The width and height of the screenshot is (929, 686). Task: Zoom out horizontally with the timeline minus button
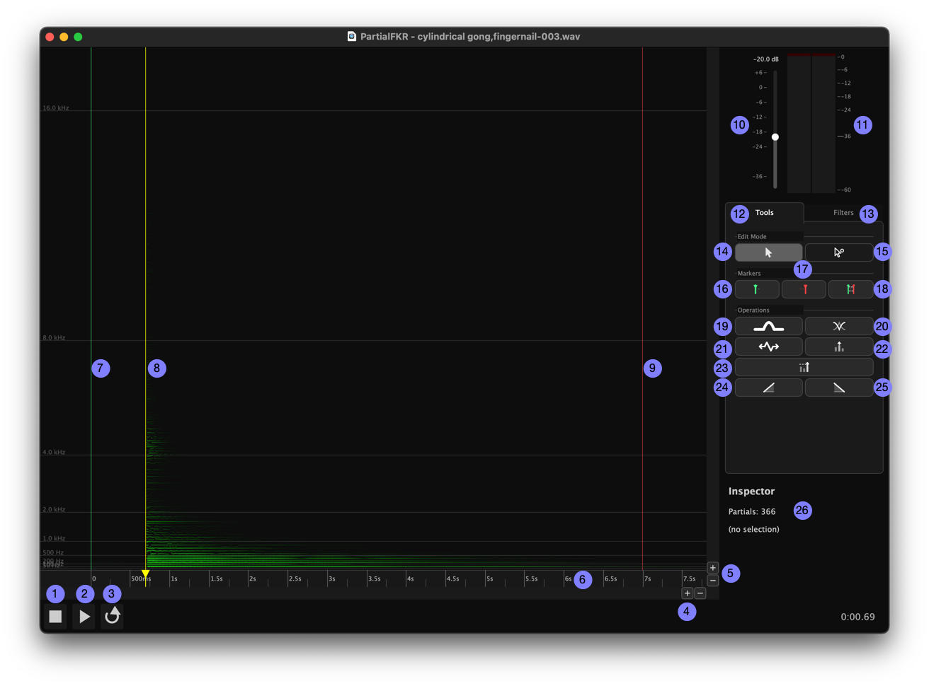(700, 593)
